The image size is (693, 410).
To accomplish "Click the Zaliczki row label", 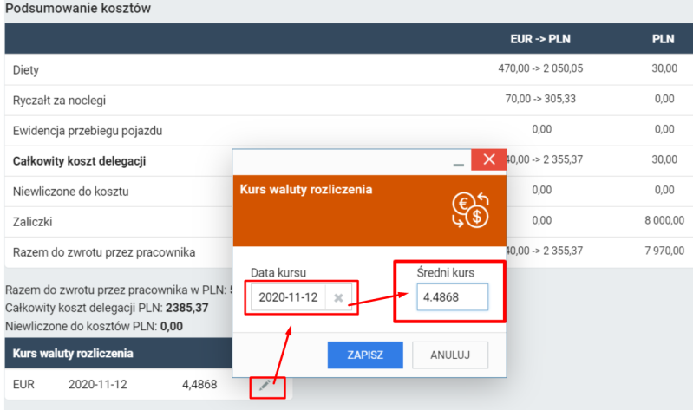I will pos(32,222).
